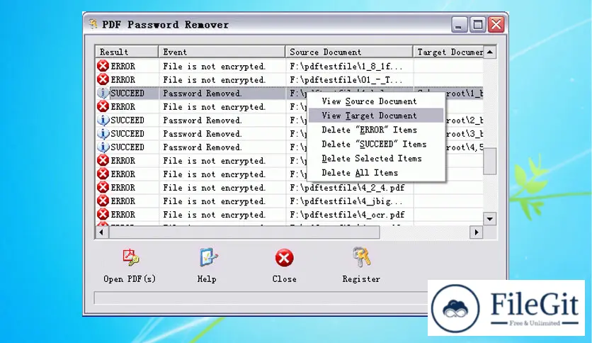Screen dimensions: 592x343
Task: Click the "SUCCEED" text in the highlighted row
Action: click(x=127, y=94)
